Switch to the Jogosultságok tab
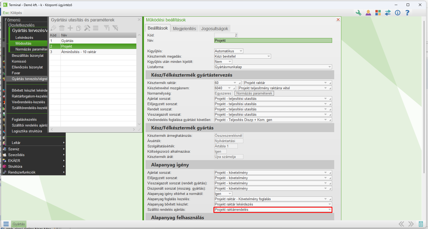The image size is (428, 229). (215, 29)
